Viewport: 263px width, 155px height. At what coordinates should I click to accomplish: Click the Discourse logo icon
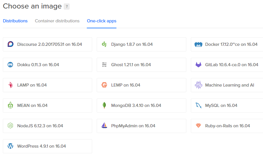pyautogui.click(x=10, y=44)
